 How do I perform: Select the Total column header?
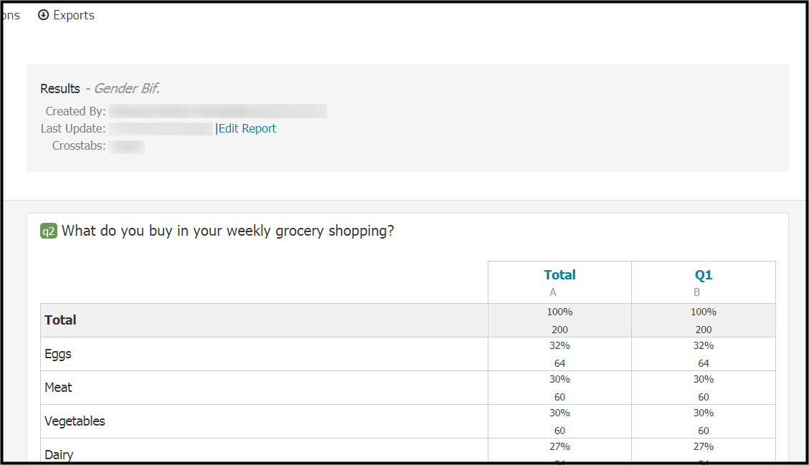560,275
